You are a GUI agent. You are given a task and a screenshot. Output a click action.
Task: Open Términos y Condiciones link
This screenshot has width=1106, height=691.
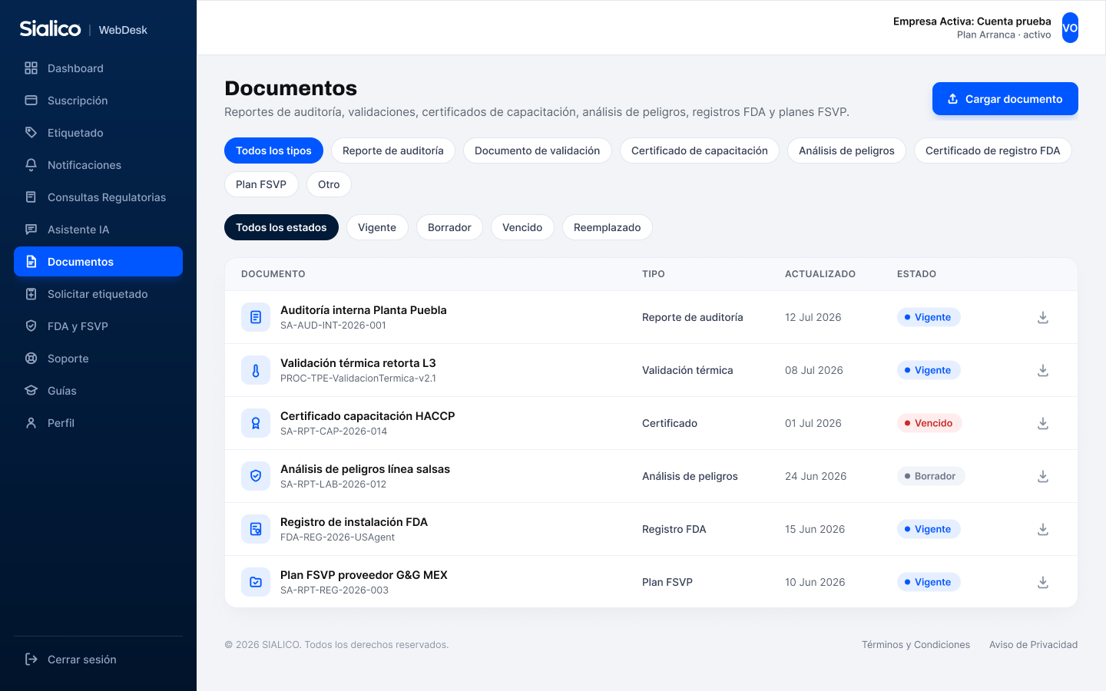click(916, 645)
